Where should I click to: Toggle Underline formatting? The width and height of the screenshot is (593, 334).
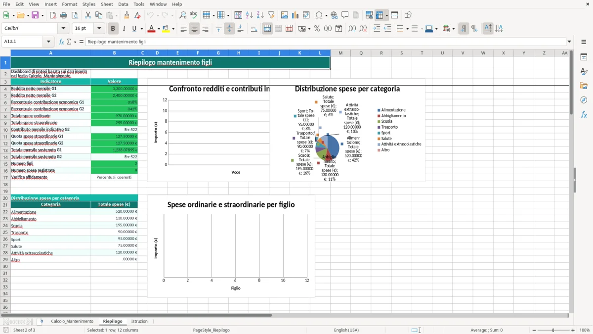[x=134, y=29]
